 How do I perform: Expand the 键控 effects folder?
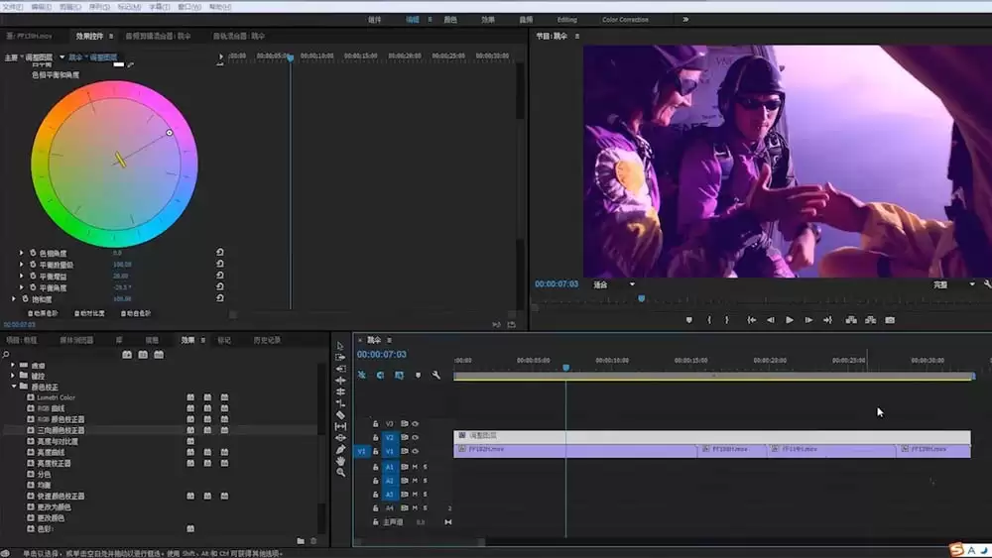pyautogui.click(x=14, y=376)
